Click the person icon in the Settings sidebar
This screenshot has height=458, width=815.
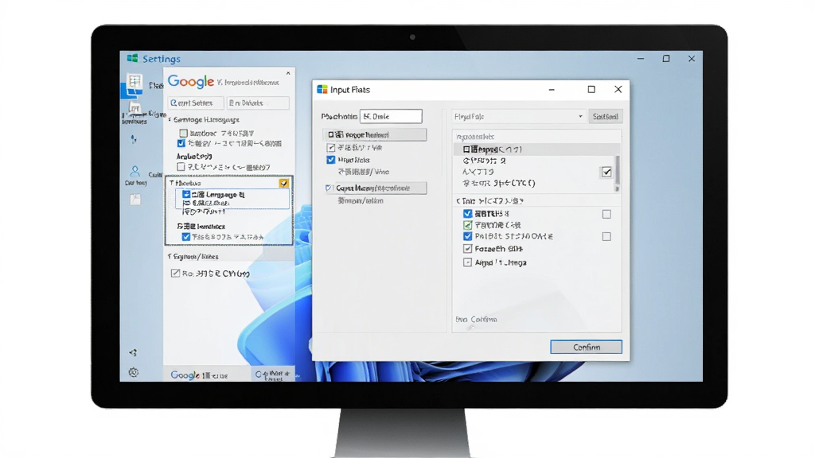(135, 171)
